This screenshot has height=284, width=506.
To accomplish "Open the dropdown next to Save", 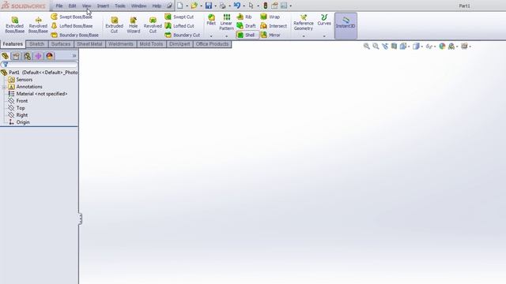I will point(215,6).
